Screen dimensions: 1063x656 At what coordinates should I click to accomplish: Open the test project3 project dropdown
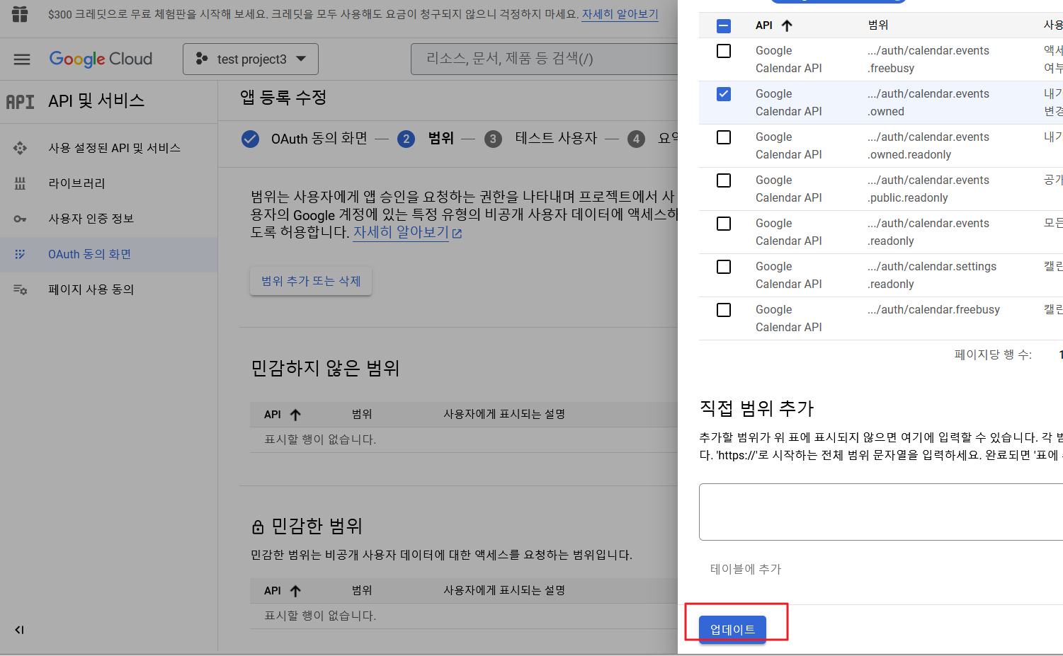[x=251, y=59]
